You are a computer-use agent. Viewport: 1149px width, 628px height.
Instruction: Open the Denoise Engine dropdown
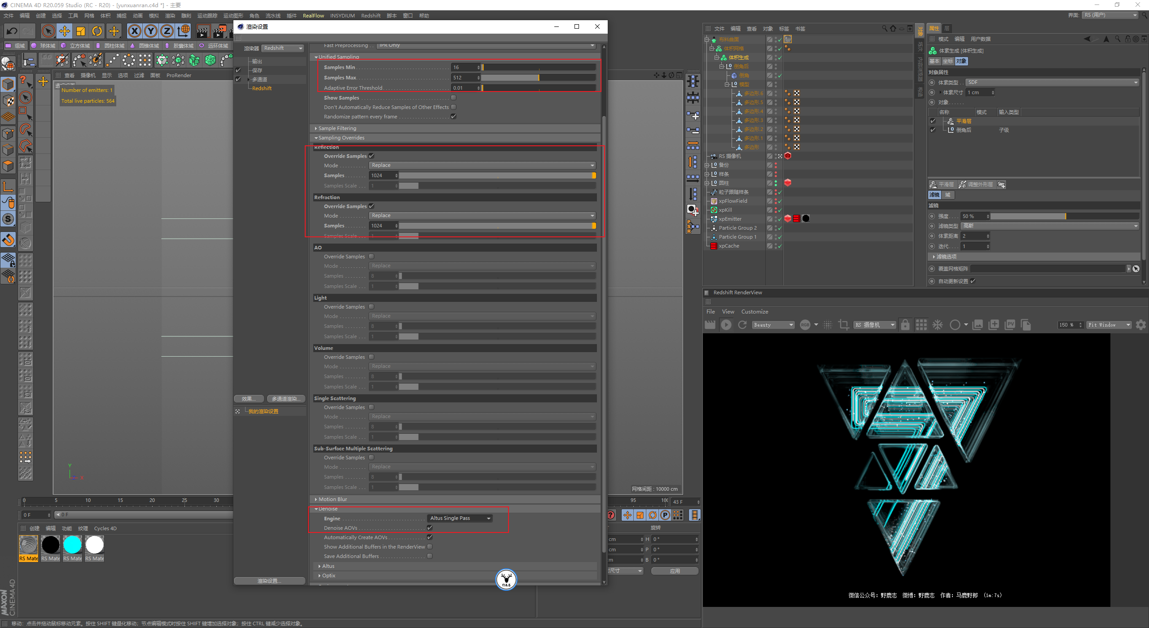tap(460, 518)
